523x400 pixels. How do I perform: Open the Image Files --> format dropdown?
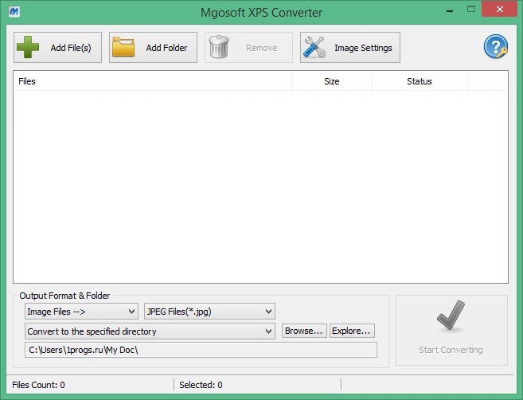click(81, 312)
